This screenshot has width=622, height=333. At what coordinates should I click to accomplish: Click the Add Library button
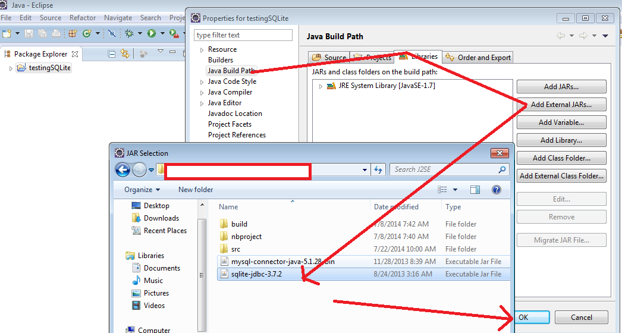click(561, 140)
